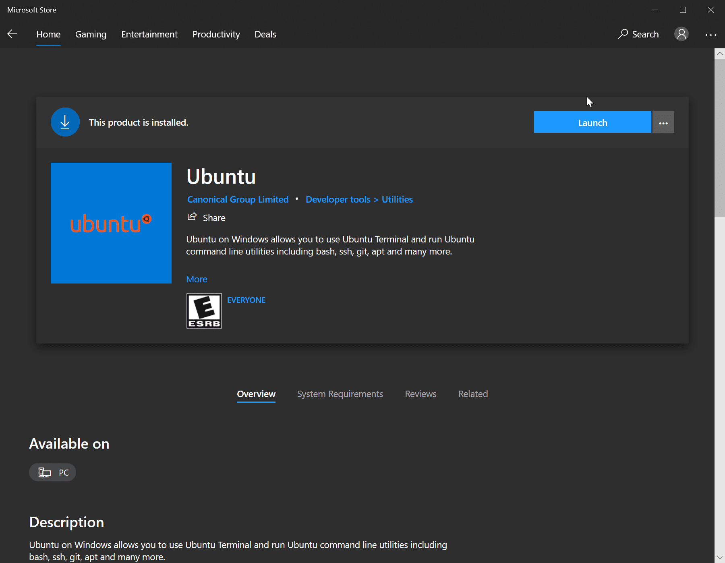This screenshot has width=725, height=563.
Task: Click the PC availability icon
Action: (x=44, y=472)
